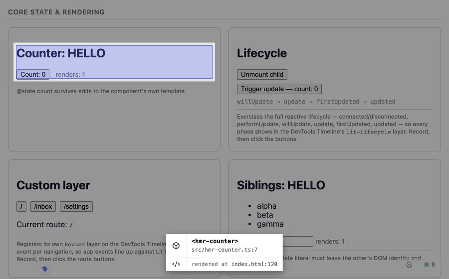Click the Count: 0 button

pyautogui.click(x=33, y=74)
